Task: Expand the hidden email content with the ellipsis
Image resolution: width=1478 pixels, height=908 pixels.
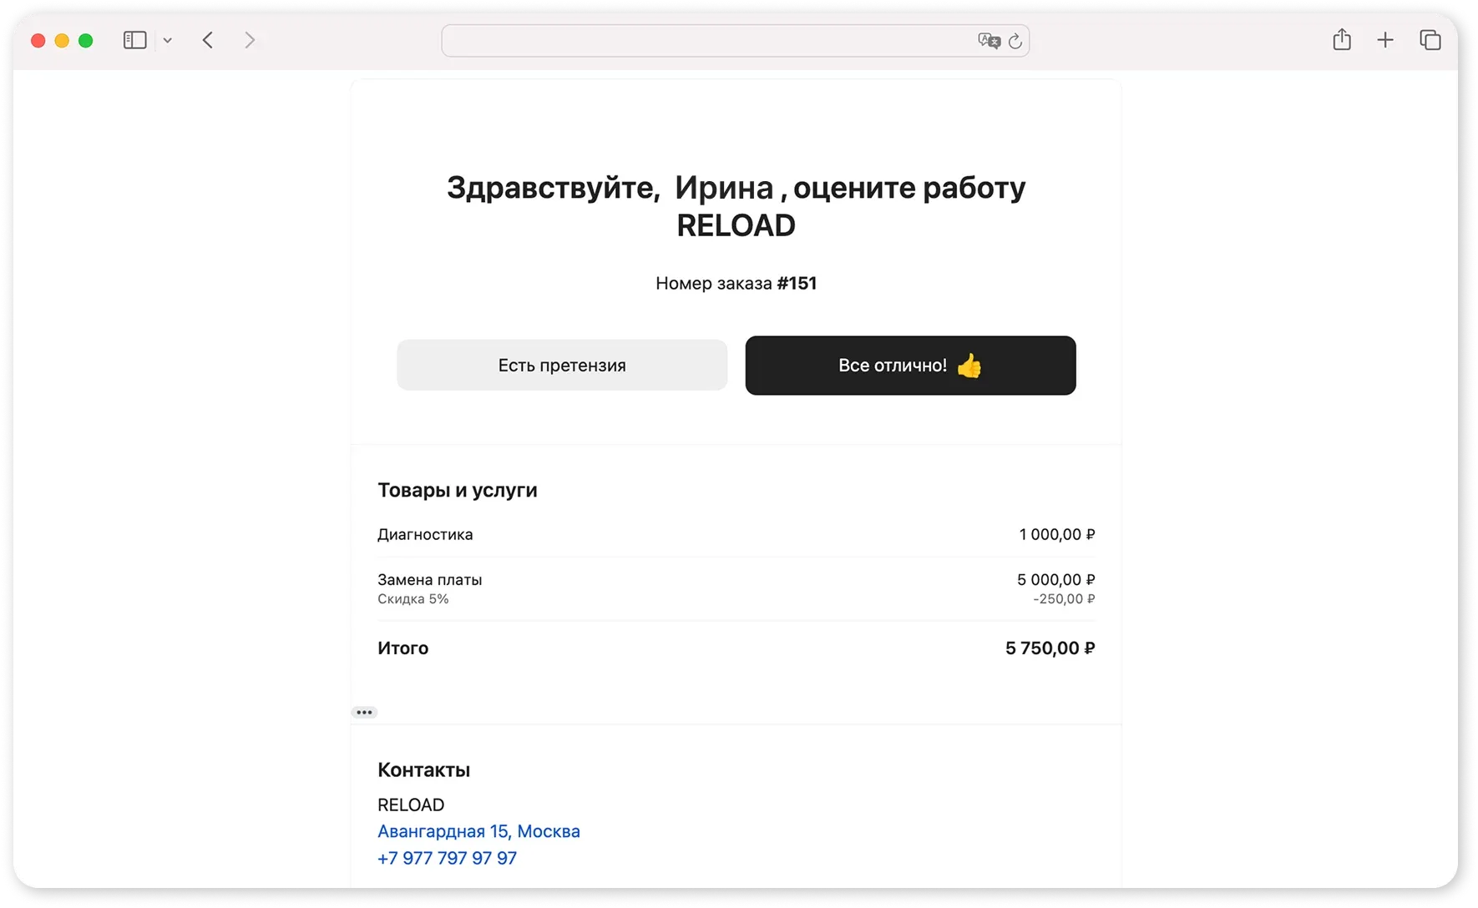Action: click(x=364, y=711)
